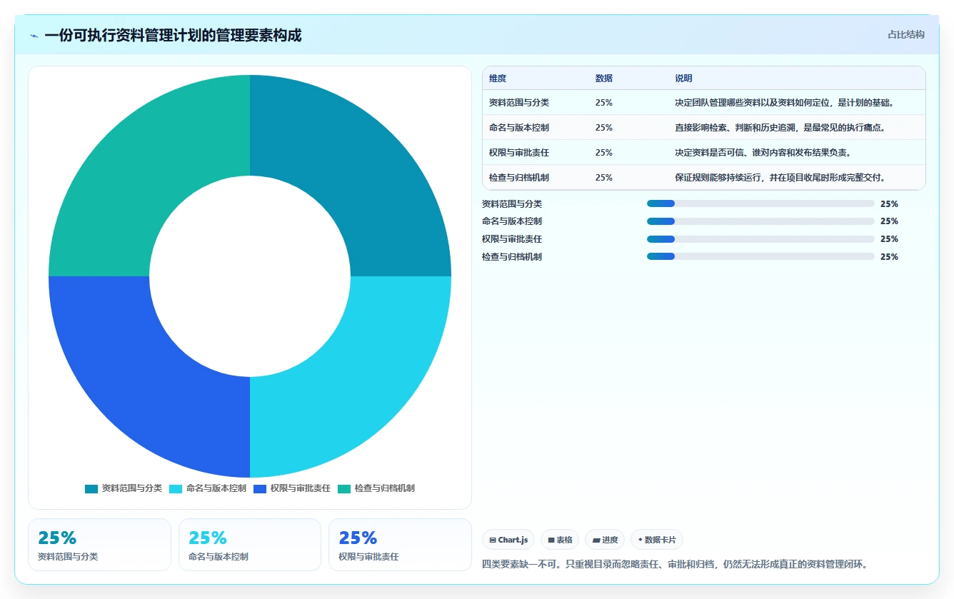Click the 权限与审批责任 progress bar
Screen dimensions: 954x599
[x=760, y=239]
